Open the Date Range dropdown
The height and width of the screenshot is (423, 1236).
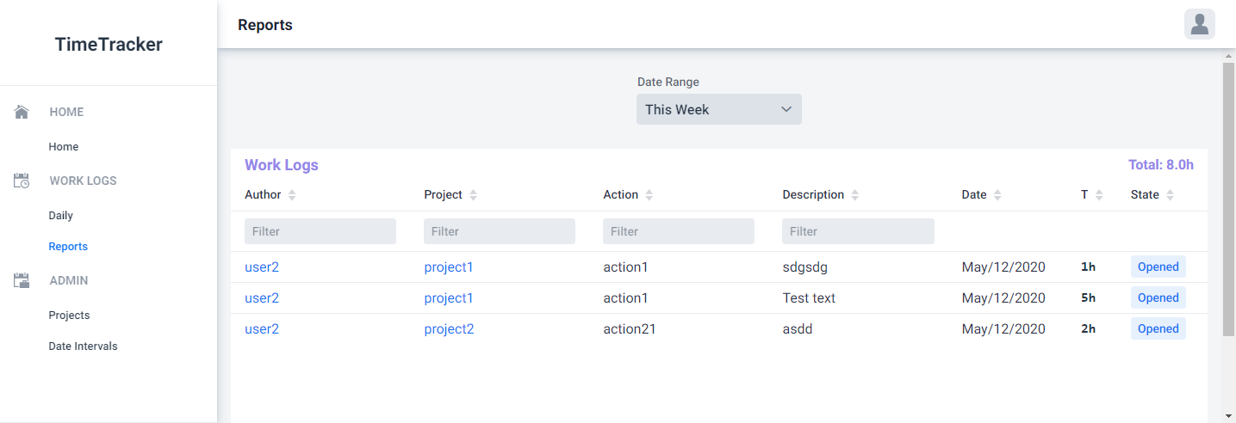719,109
